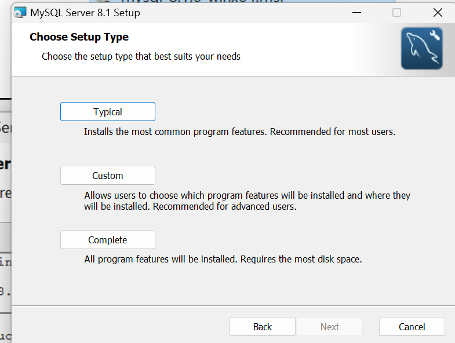The image size is (455, 343).
Task: Pick the Complete setup type
Action: (108, 240)
